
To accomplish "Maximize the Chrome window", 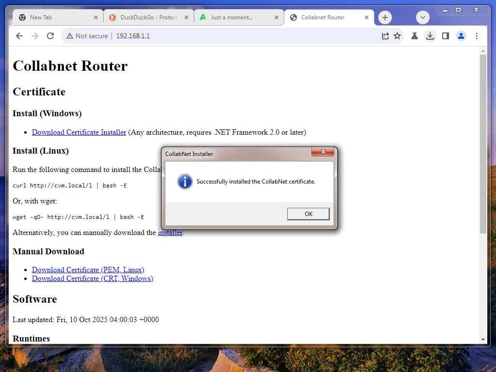I will click(458, 10).
